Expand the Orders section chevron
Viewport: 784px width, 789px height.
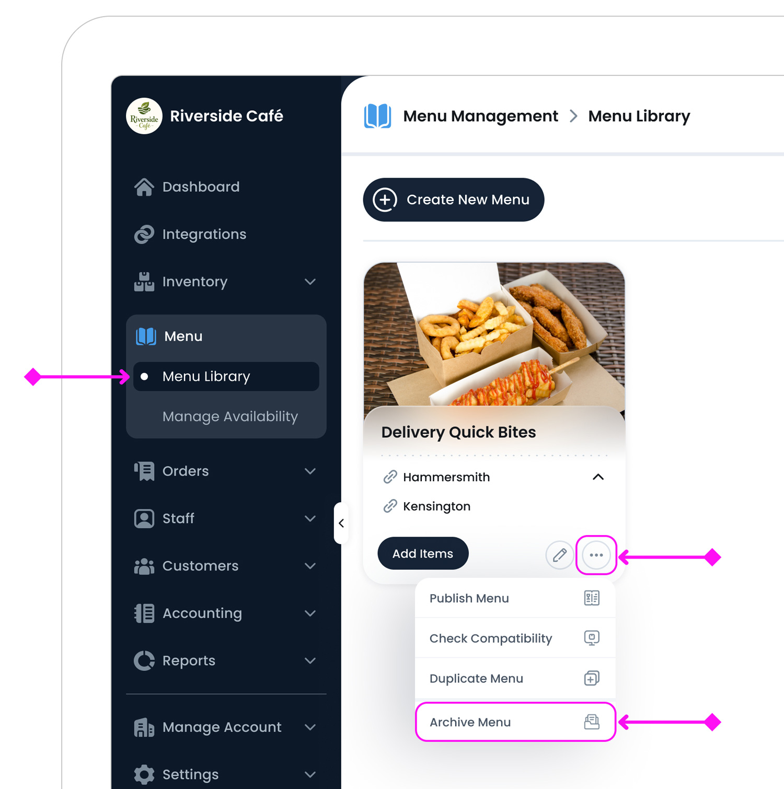(310, 471)
